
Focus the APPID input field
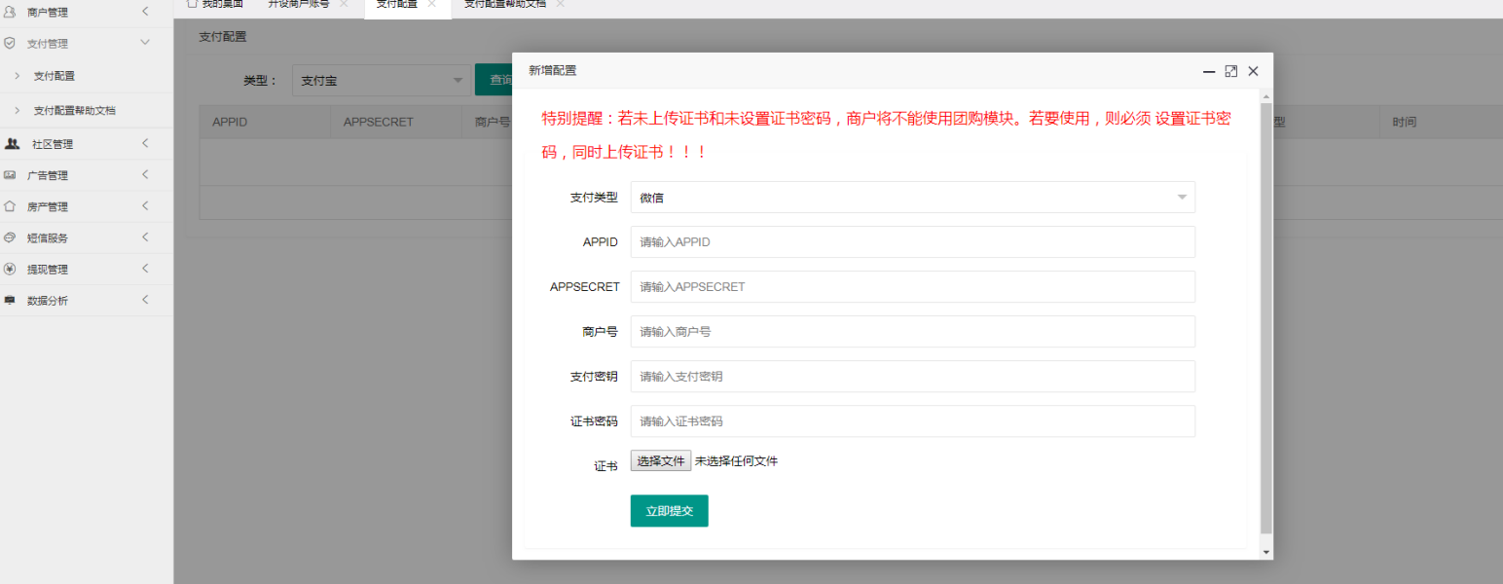click(912, 242)
